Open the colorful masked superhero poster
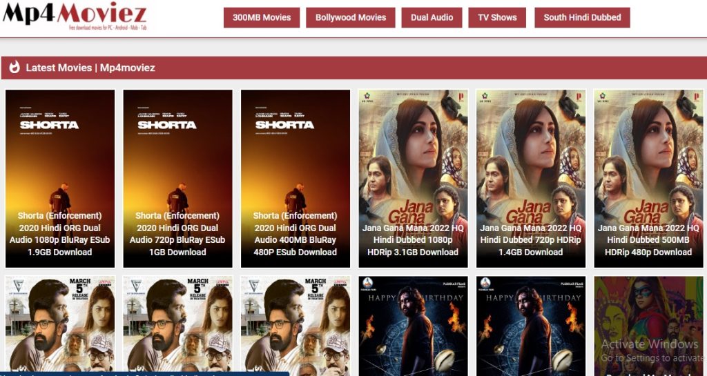 [x=648, y=326]
